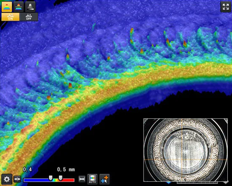Turn lighting ON with yellow toggle
This screenshot has width=232, height=186.
pos(11,17)
